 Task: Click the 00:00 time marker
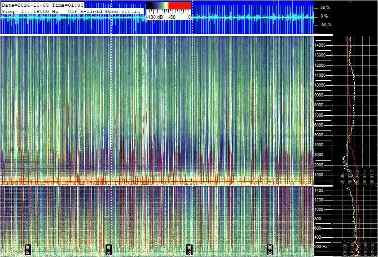[x=270, y=249]
